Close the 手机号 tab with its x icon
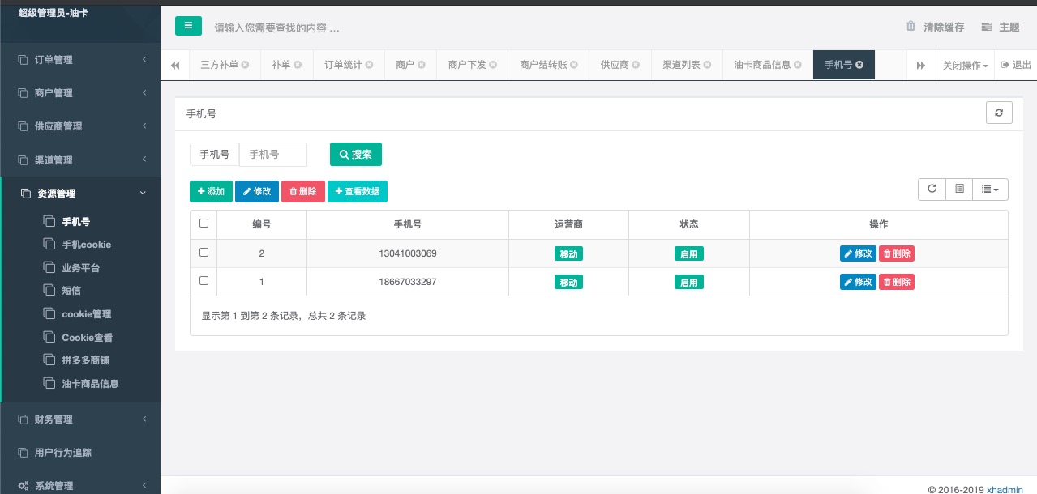The image size is (1037, 494). [x=859, y=65]
